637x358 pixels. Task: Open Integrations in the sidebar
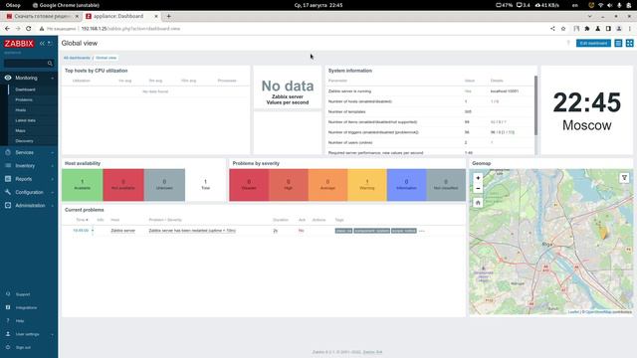click(x=26, y=307)
